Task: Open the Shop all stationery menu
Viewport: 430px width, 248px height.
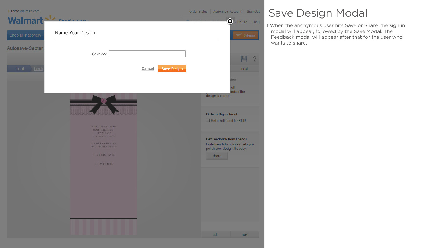Action: pos(25,35)
